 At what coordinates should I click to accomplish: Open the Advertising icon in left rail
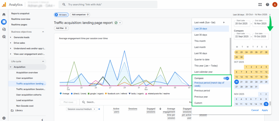pos(4,36)
